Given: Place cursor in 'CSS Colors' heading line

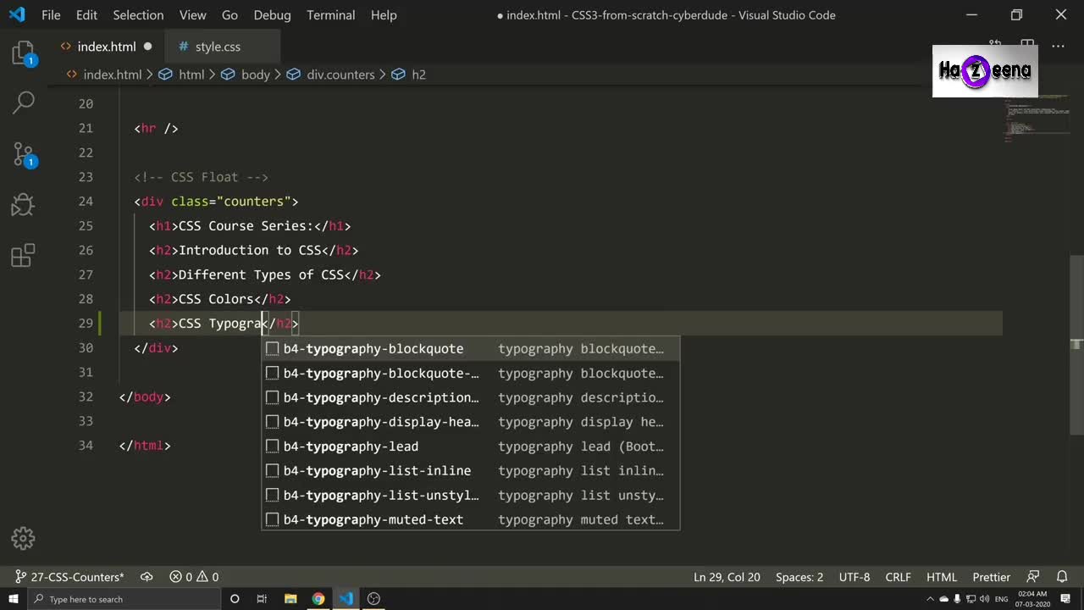Looking at the screenshot, I should (x=219, y=299).
